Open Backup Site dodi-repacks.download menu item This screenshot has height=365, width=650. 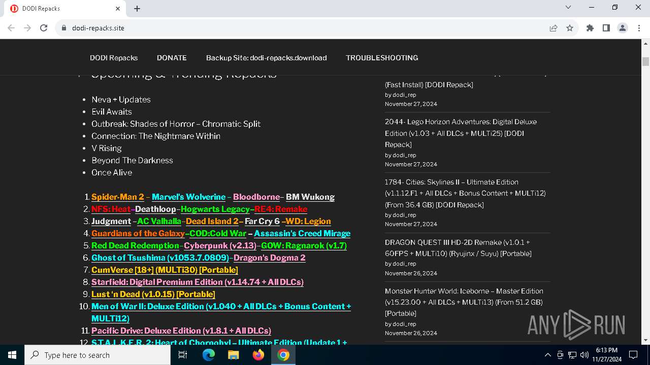coord(266,58)
